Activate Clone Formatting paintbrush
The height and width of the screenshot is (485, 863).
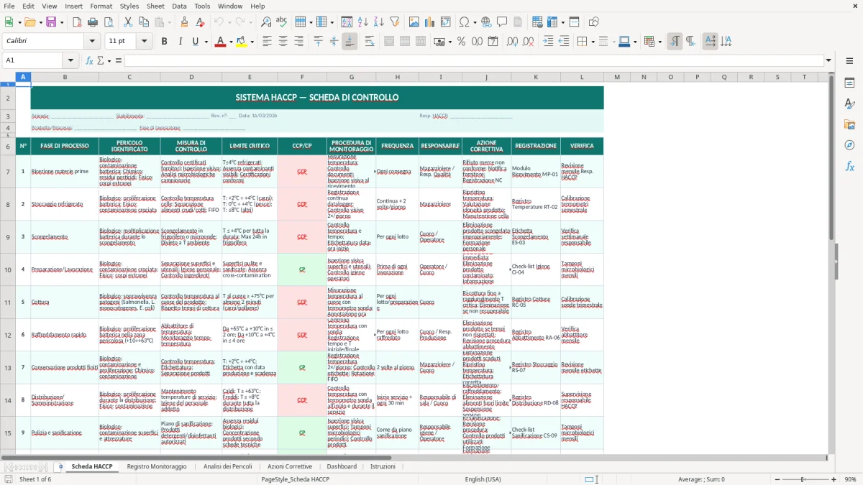184,22
